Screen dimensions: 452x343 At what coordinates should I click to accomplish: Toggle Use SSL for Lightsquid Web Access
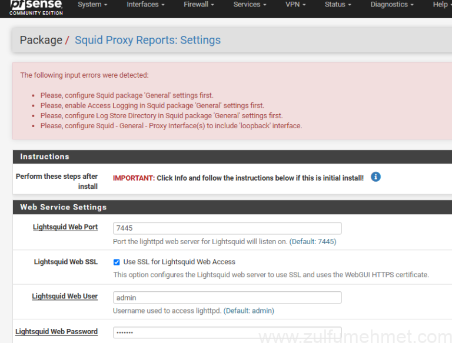click(117, 262)
